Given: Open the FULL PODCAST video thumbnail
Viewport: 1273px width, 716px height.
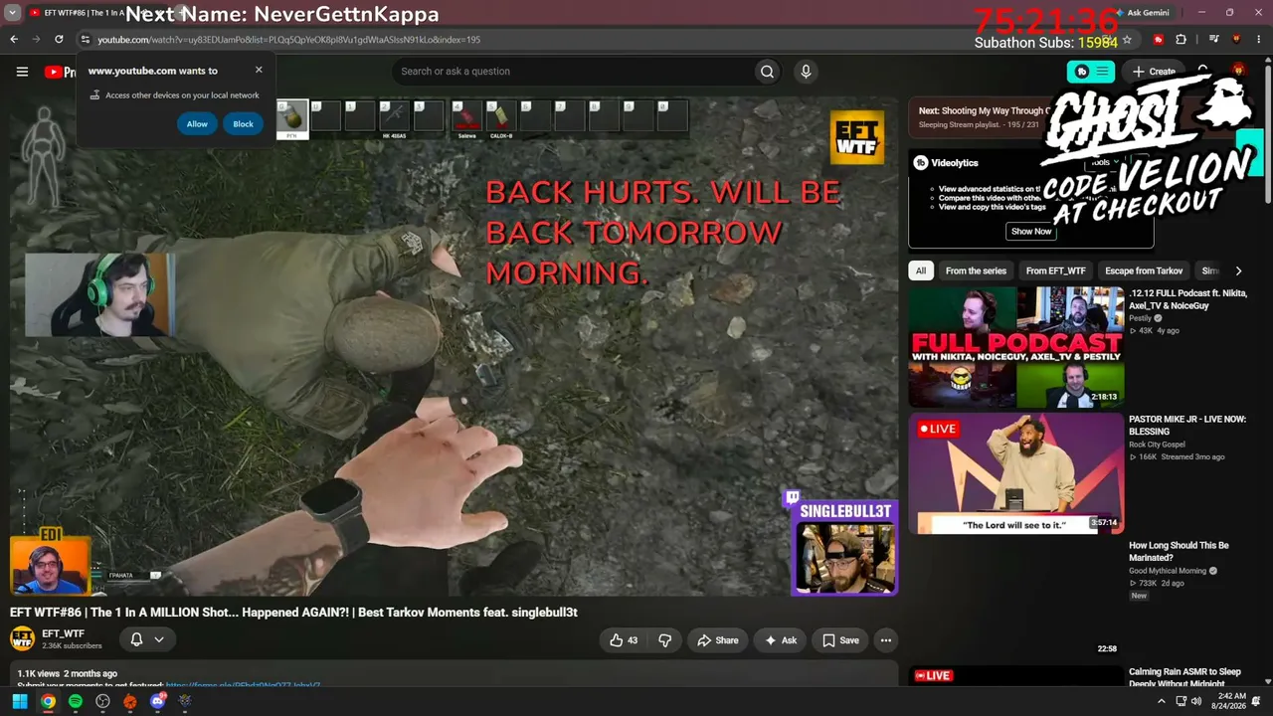Looking at the screenshot, I should coord(1016,348).
